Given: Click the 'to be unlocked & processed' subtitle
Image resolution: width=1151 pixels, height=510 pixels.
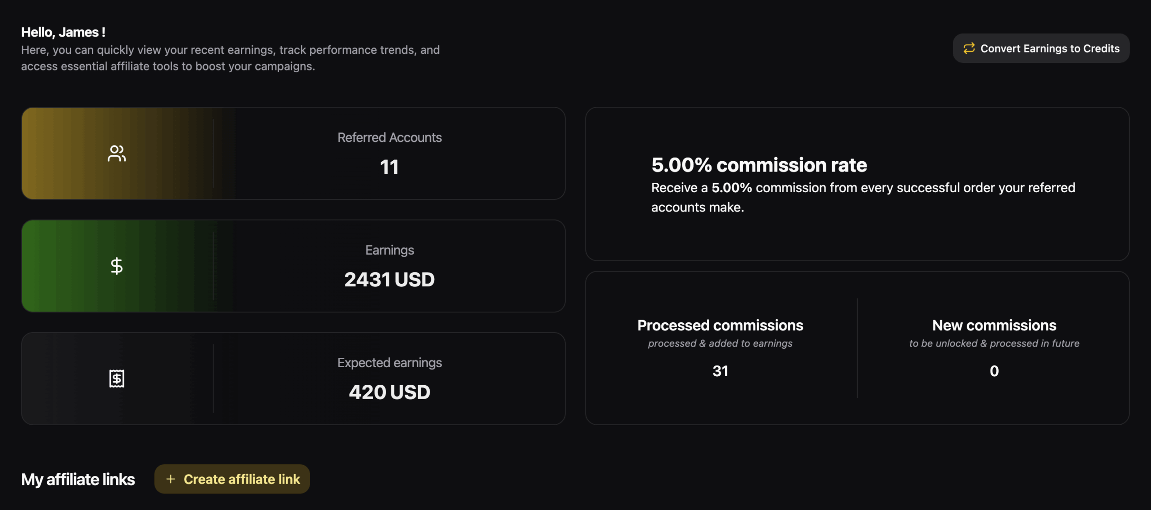Looking at the screenshot, I should pos(994,343).
